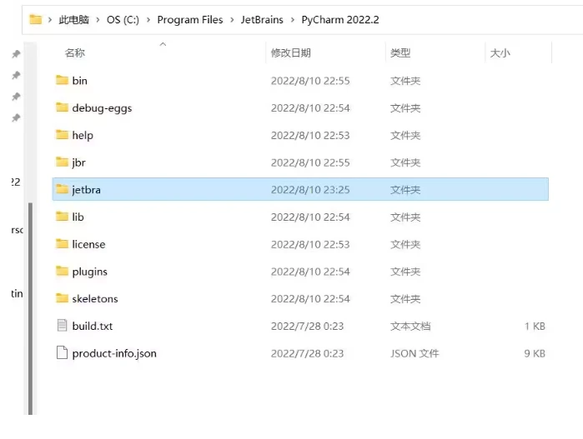583x439 pixels.
Task: Click the build.txt text file icon
Action: click(x=62, y=326)
